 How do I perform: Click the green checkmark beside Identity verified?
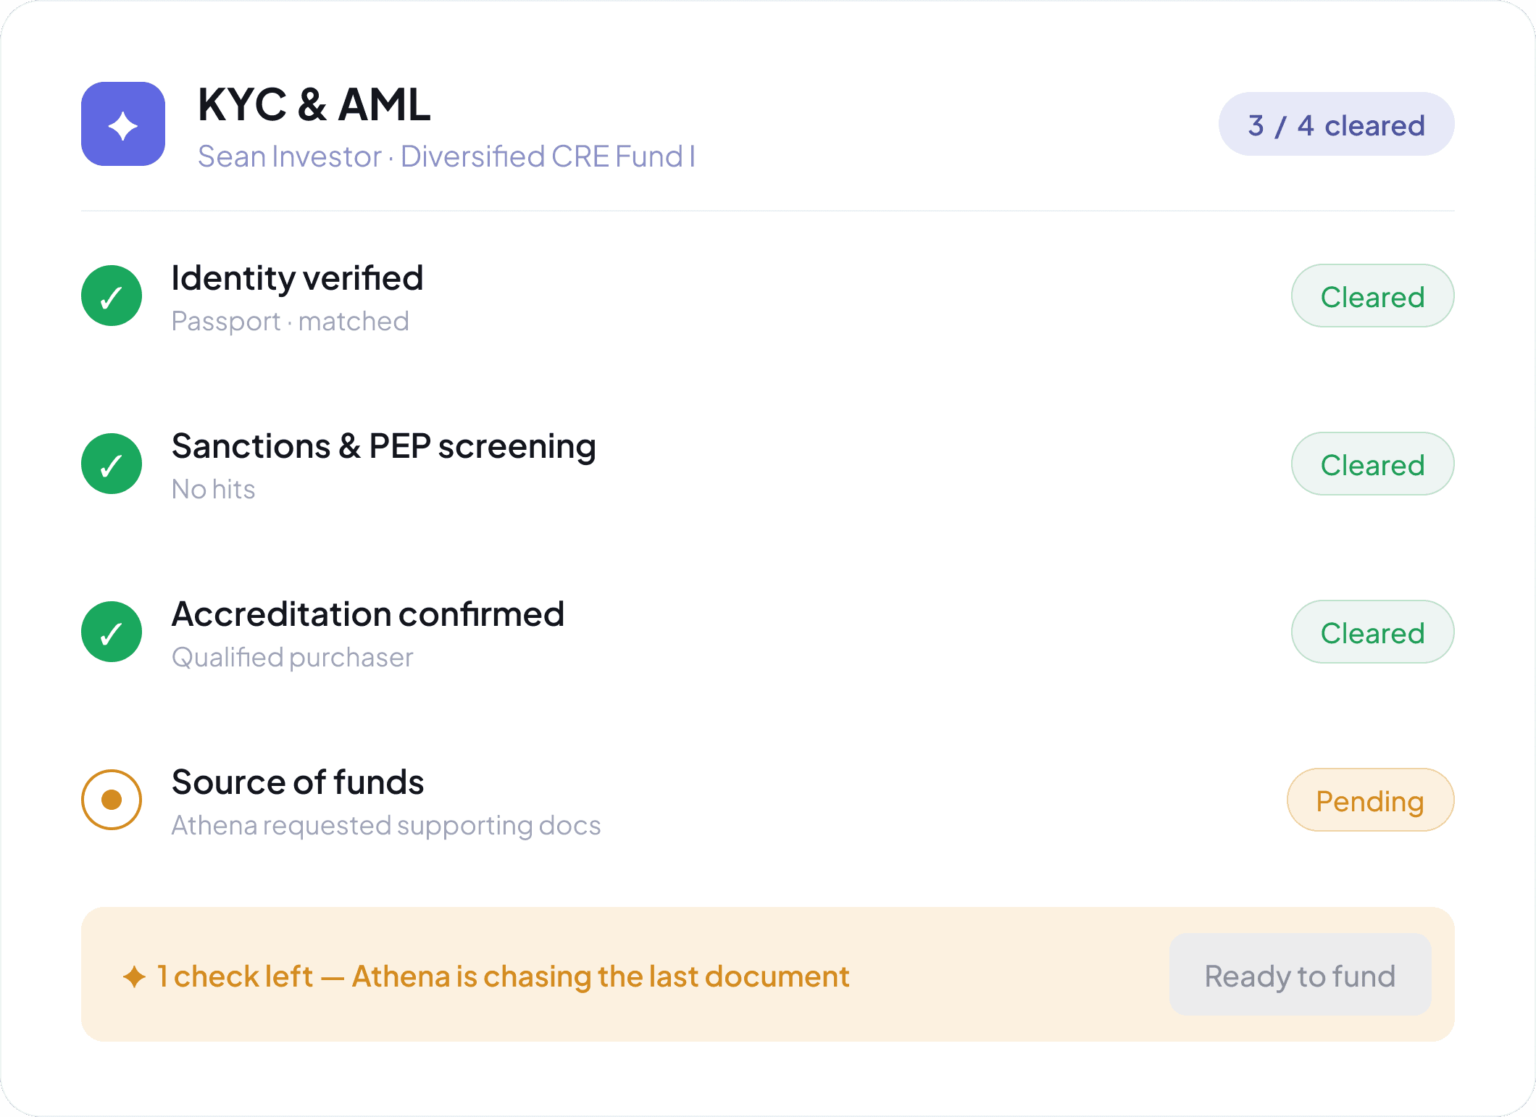[112, 296]
